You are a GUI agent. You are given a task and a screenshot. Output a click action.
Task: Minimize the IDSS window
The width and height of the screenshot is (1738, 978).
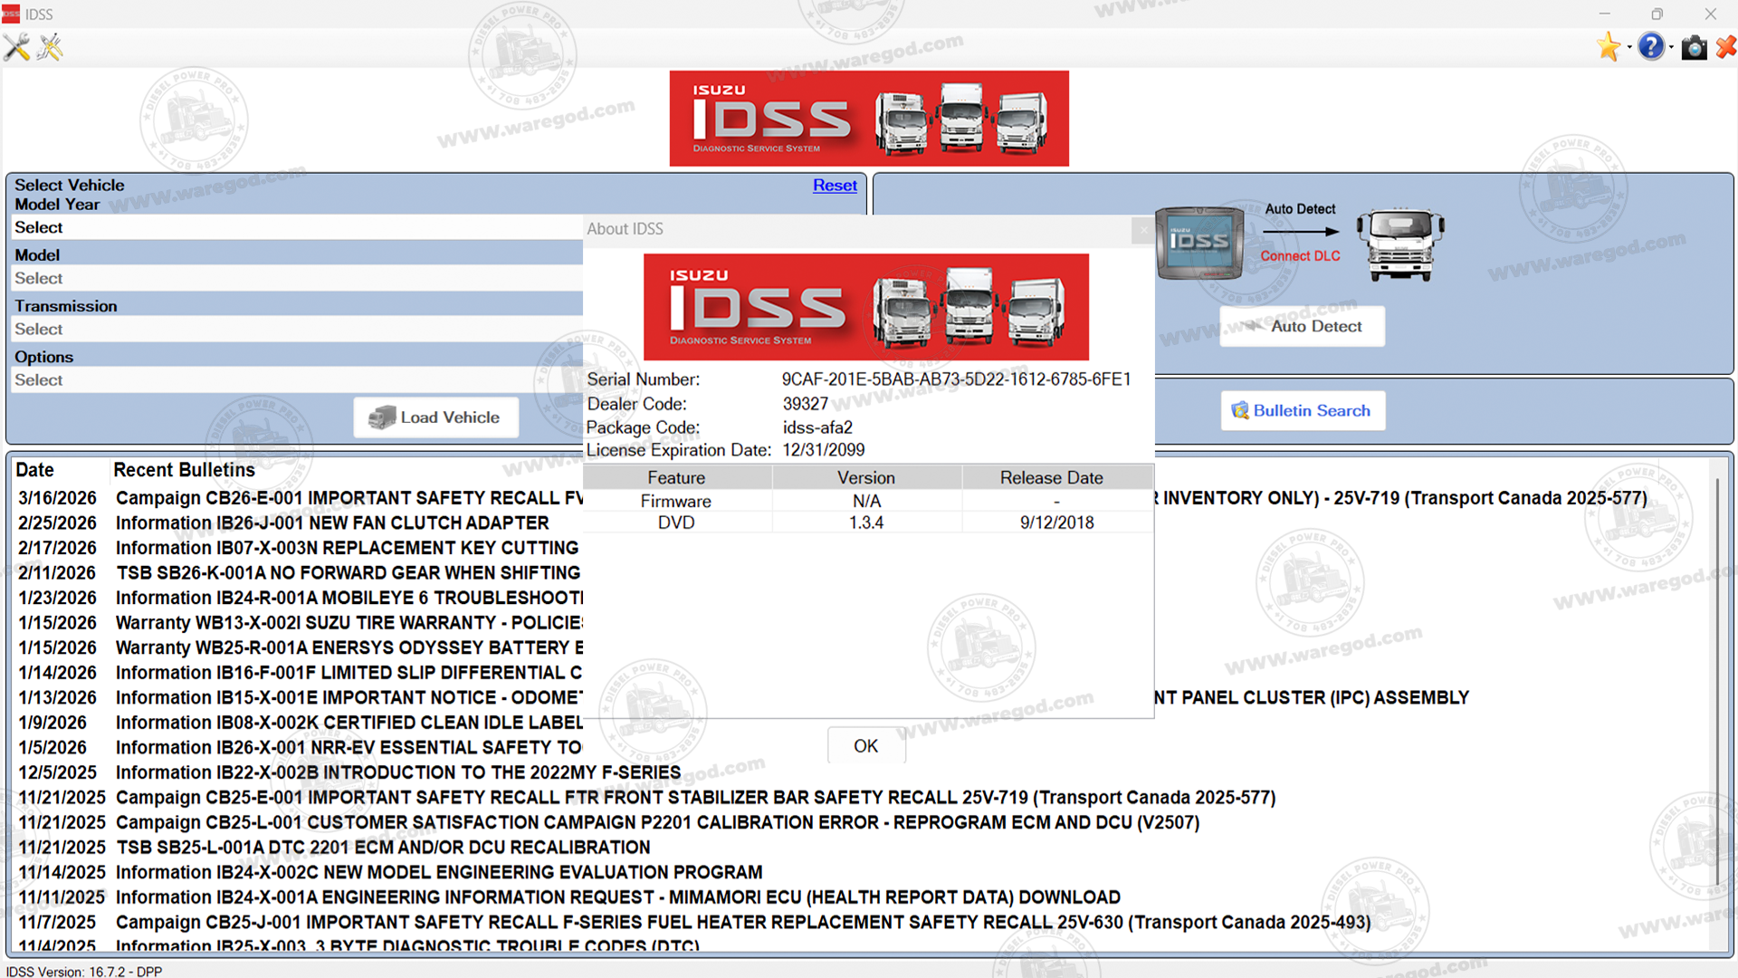coord(1604,14)
